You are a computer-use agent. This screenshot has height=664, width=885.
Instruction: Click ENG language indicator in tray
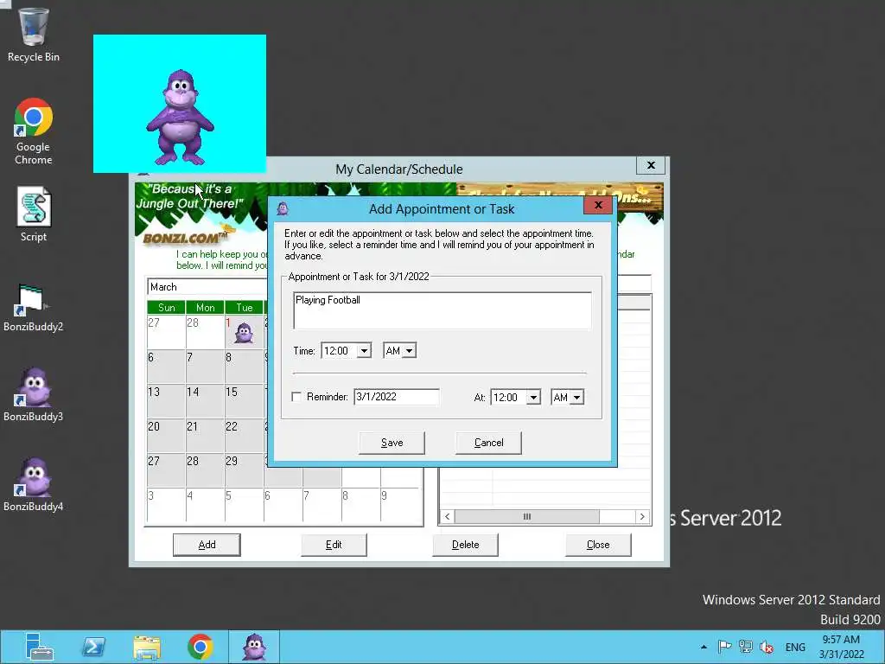point(795,647)
